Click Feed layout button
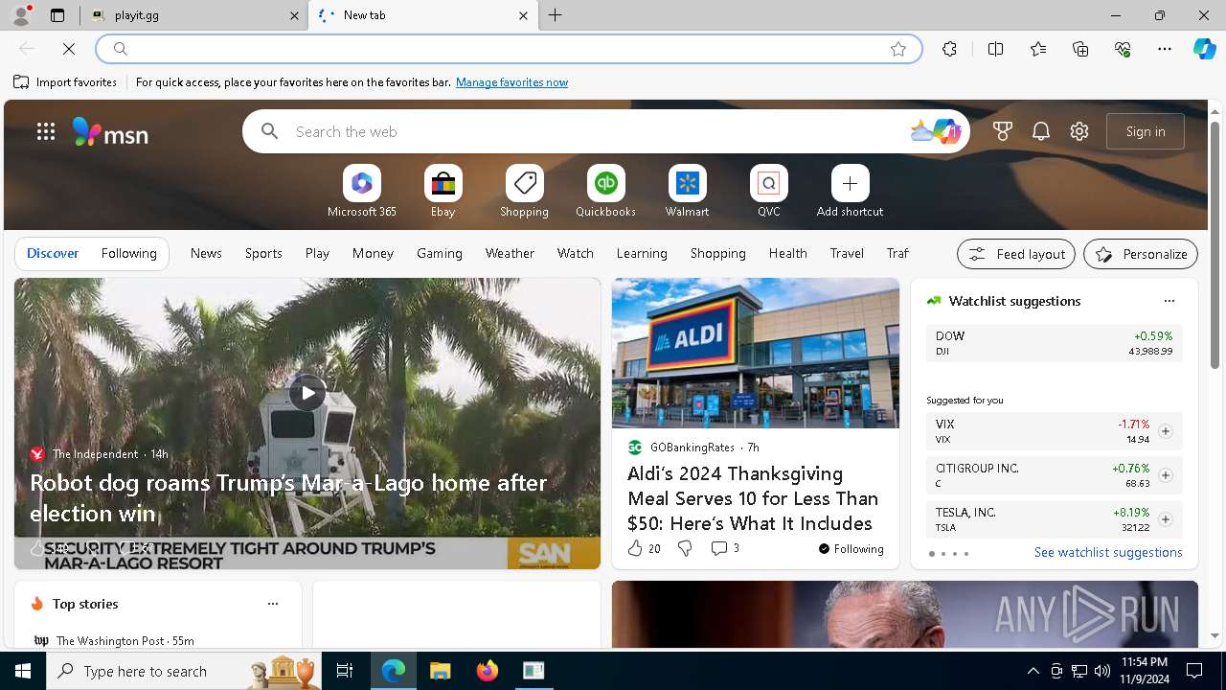Viewport: 1226px width, 690px height. (1016, 254)
